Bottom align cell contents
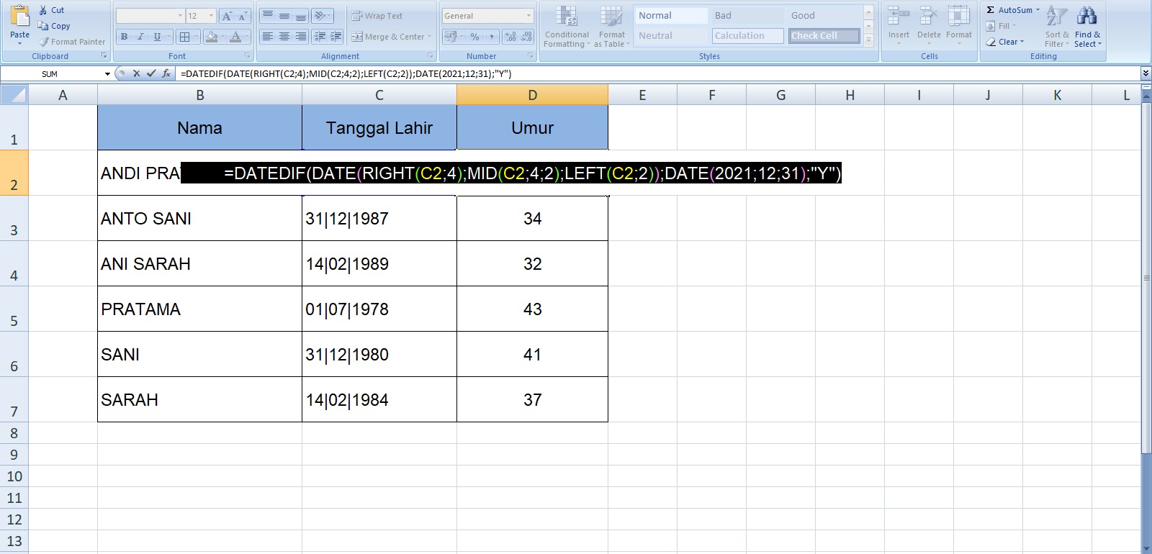The image size is (1152, 554). click(x=301, y=16)
